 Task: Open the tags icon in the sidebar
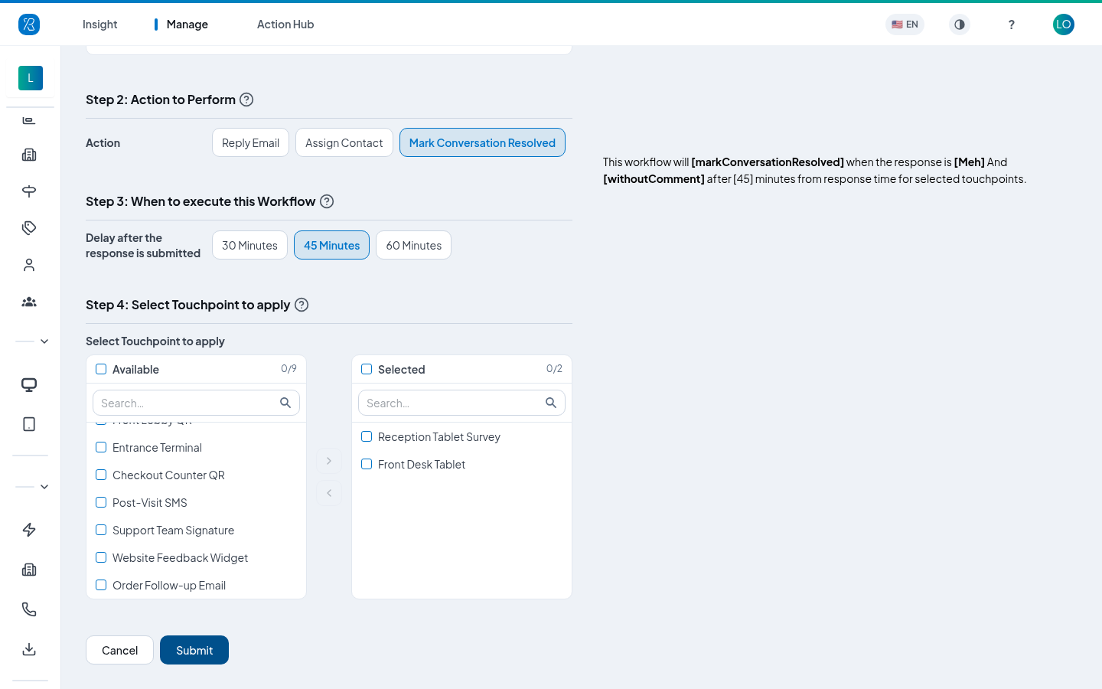(29, 228)
